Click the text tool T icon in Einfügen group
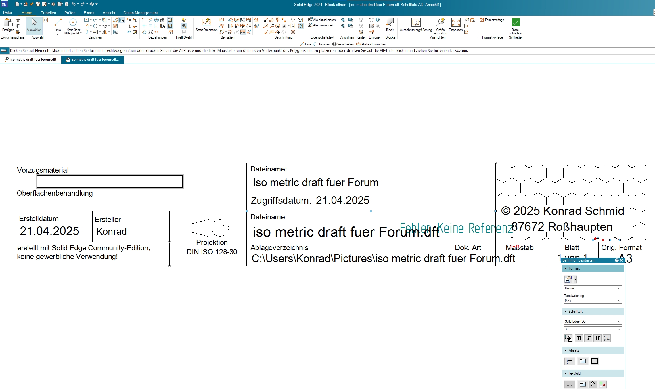This screenshot has height=389, width=655. point(371,20)
